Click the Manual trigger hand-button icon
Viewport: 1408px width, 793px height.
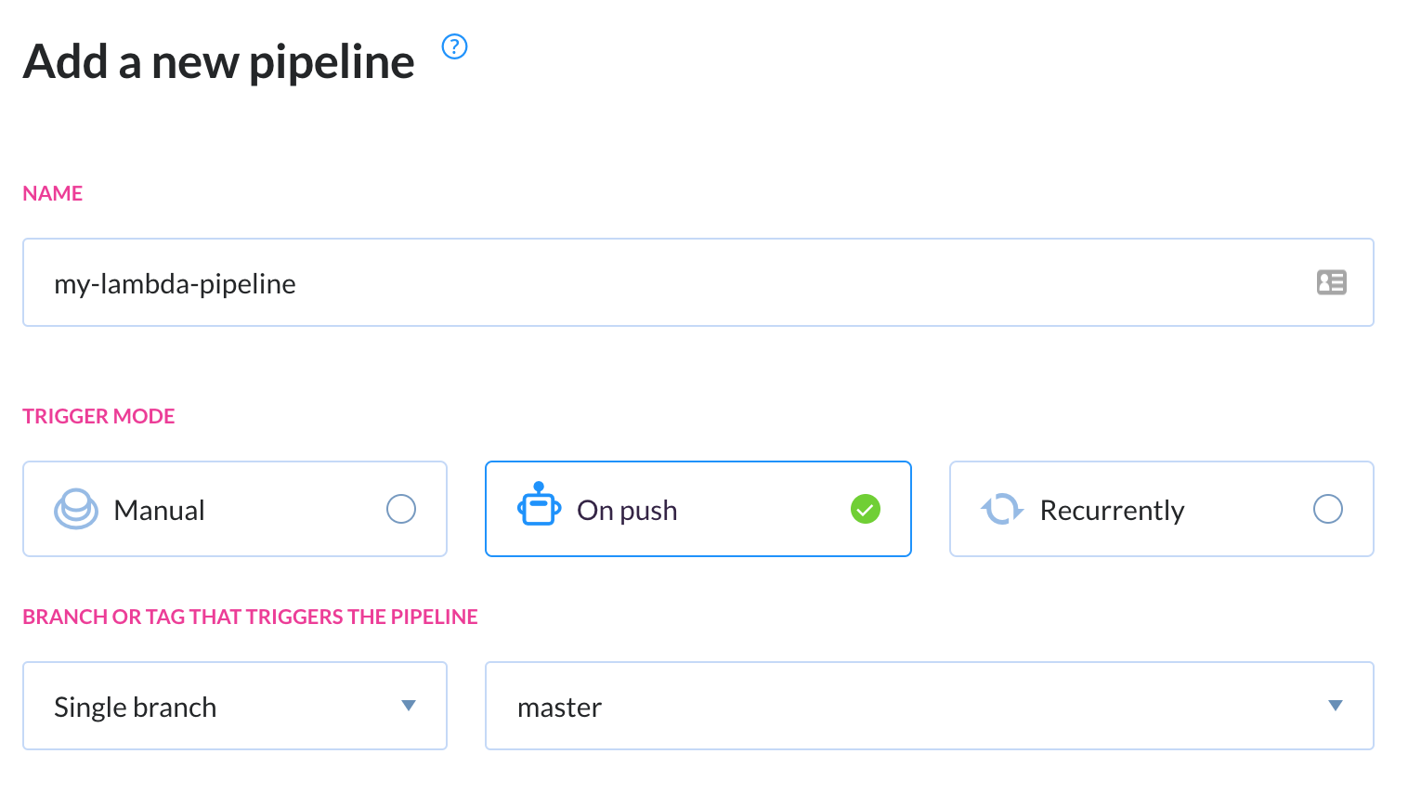pyautogui.click(x=76, y=509)
